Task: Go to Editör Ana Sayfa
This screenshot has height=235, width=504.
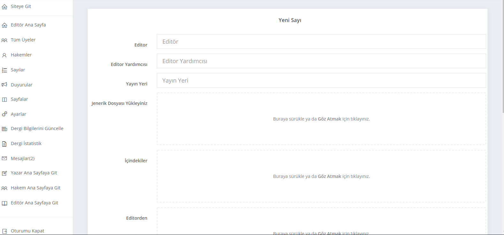Action: pyautogui.click(x=28, y=25)
